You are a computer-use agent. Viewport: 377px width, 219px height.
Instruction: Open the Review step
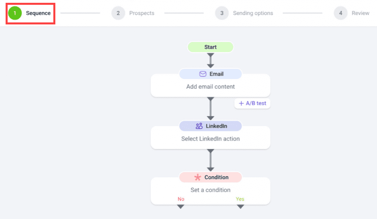click(x=361, y=13)
